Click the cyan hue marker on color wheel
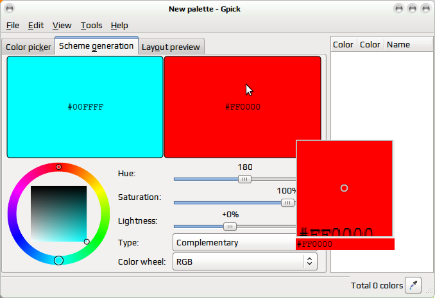Screen dimensions: 435x298 [58, 261]
